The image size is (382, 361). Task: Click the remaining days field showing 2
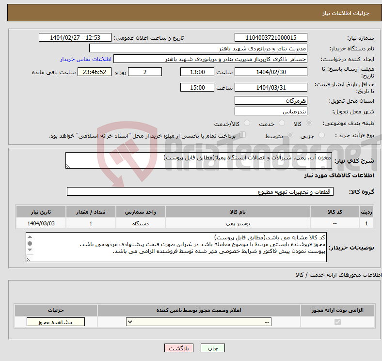145,72
